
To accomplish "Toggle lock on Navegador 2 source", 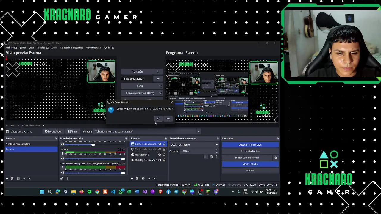I will (x=164, y=155).
